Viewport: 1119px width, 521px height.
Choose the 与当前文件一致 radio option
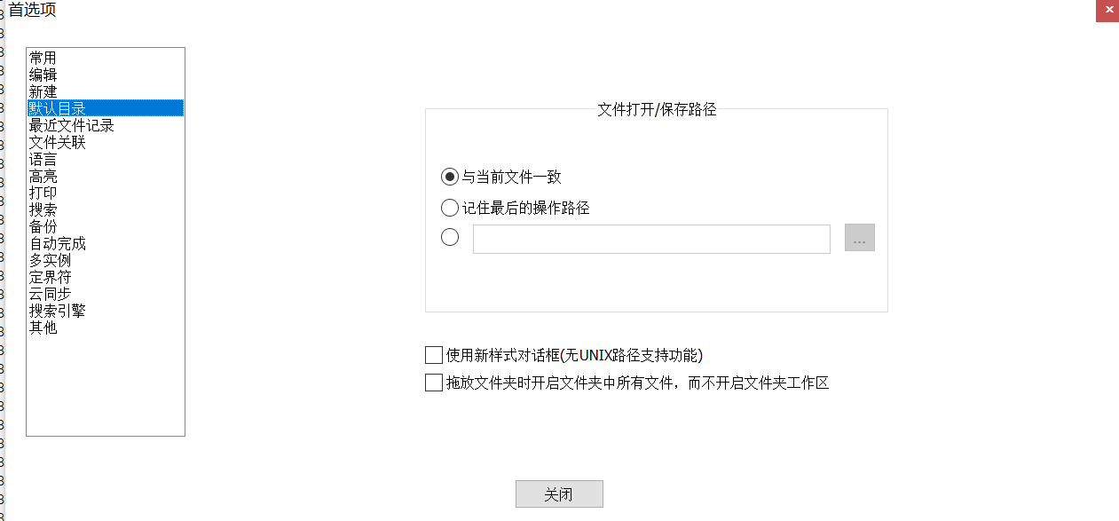point(450,178)
